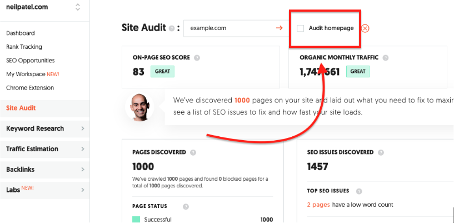This screenshot has height=223, width=454.
Task: Click the help icon beside Top SEO Issues
Action: 359,191
